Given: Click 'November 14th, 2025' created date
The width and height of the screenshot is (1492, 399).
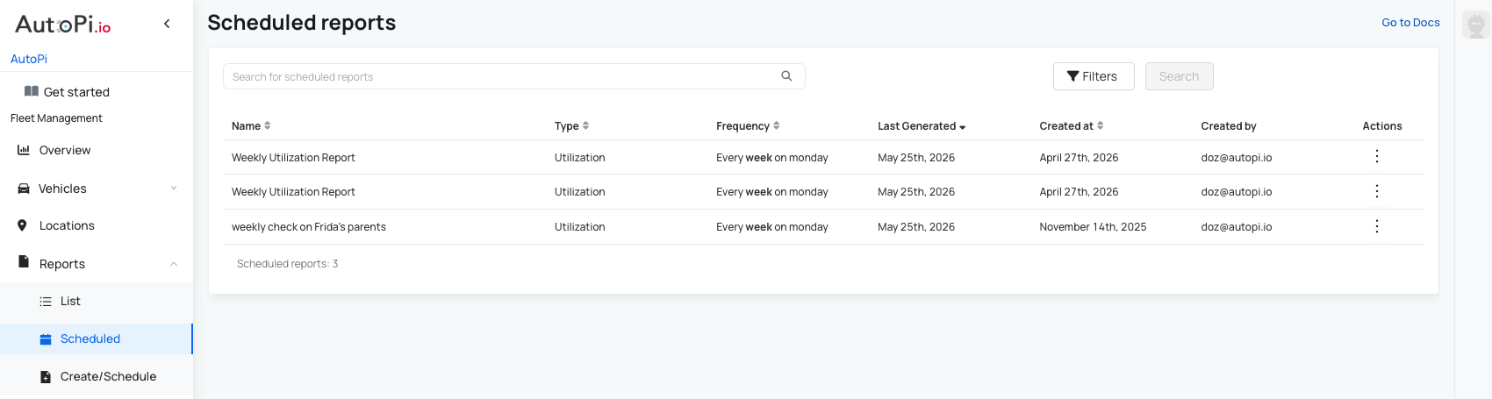Looking at the screenshot, I should tap(1093, 227).
